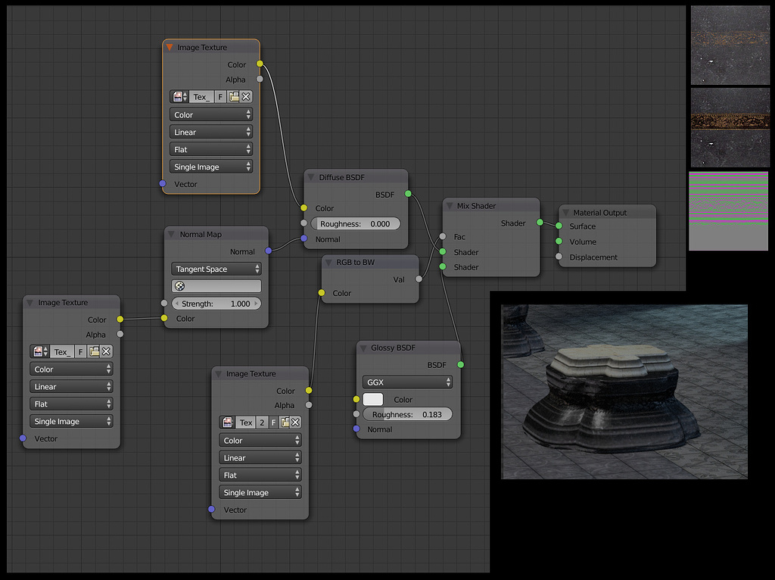Click Tex_ name field in selected Image Texture node
775x580 pixels.
pyautogui.click(x=201, y=97)
